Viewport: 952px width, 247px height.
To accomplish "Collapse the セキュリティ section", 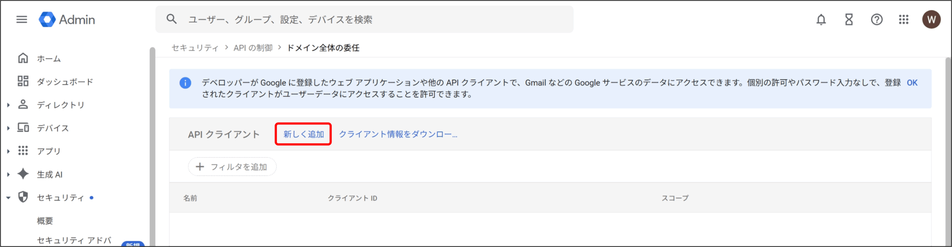I will pyautogui.click(x=8, y=198).
